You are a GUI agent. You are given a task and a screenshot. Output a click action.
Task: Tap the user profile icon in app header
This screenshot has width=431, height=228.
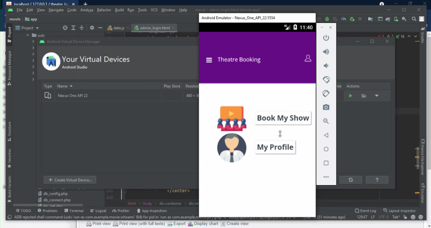tap(308, 59)
